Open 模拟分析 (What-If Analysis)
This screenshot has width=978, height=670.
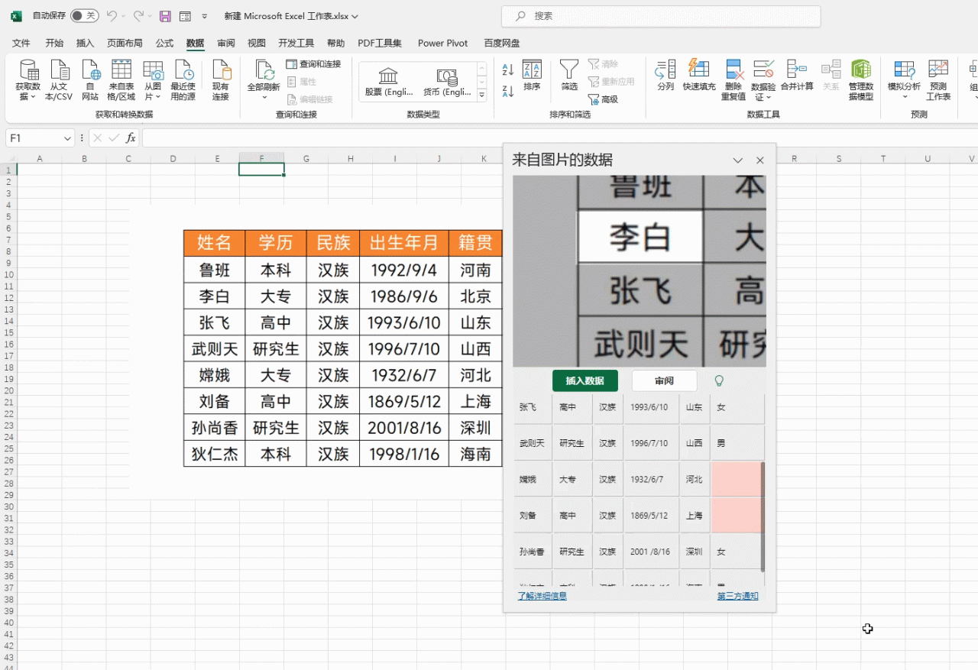pos(905,80)
